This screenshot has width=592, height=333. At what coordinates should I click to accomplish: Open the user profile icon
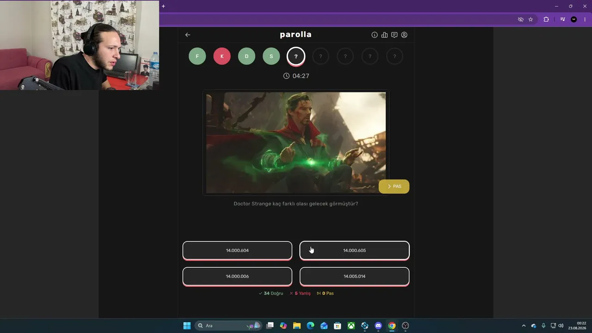click(x=404, y=35)
